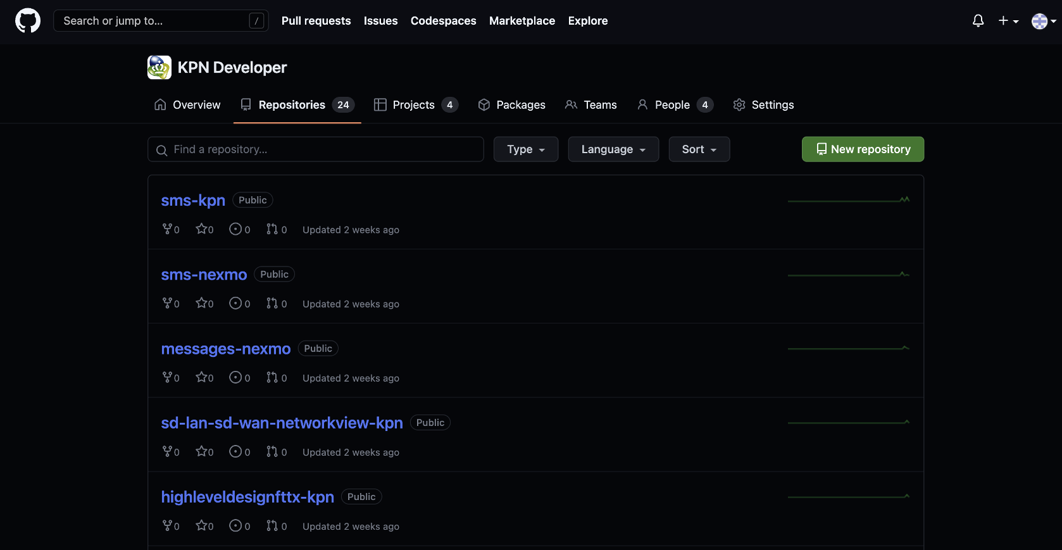
Task: Switch to the Overview tab
Action: coord(187,105)
